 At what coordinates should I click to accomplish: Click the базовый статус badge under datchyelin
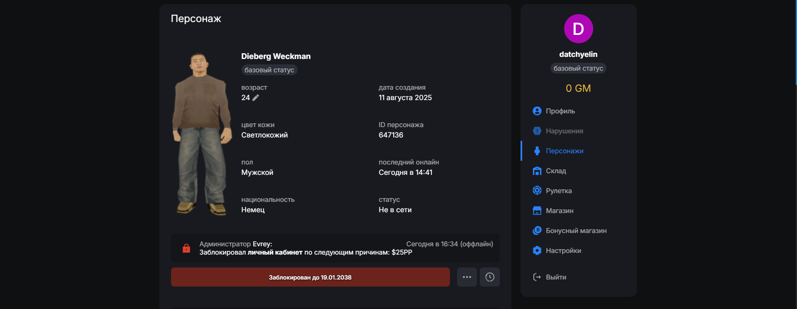[578, 68]
